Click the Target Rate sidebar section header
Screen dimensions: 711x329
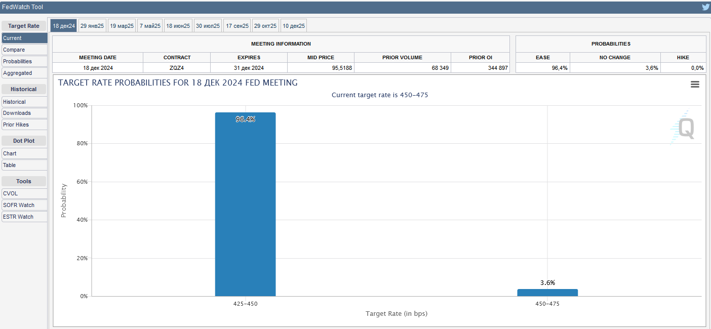click(24, 26)
